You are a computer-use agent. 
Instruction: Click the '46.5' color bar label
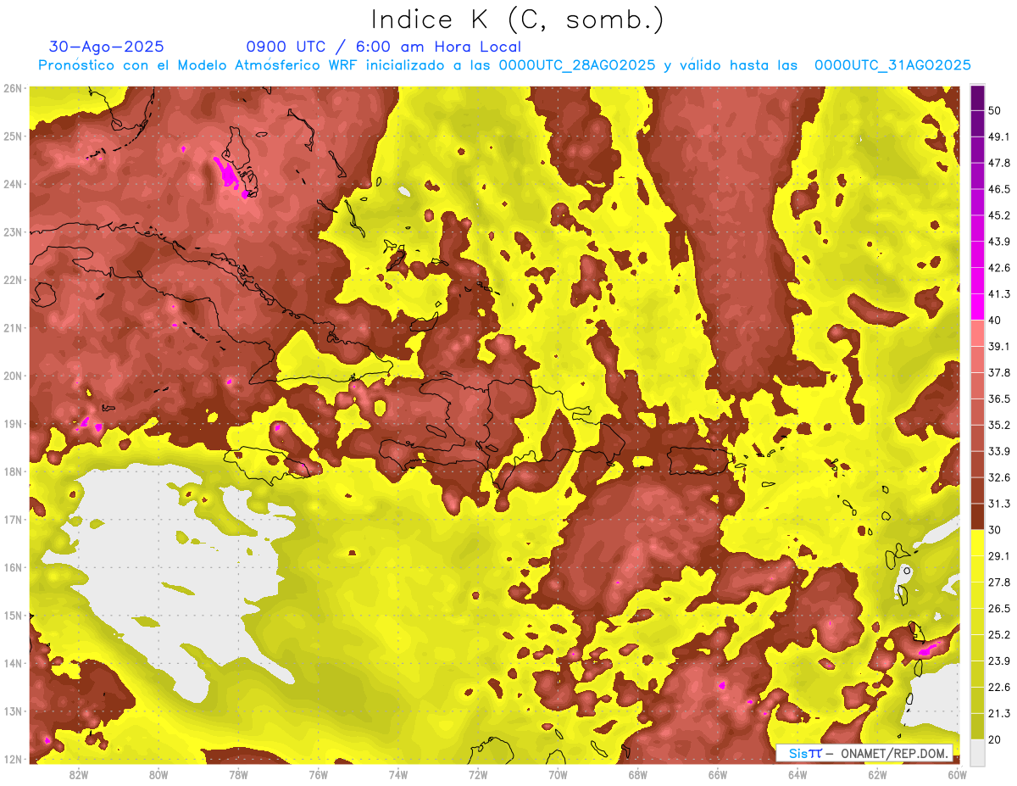coord(998,189)
